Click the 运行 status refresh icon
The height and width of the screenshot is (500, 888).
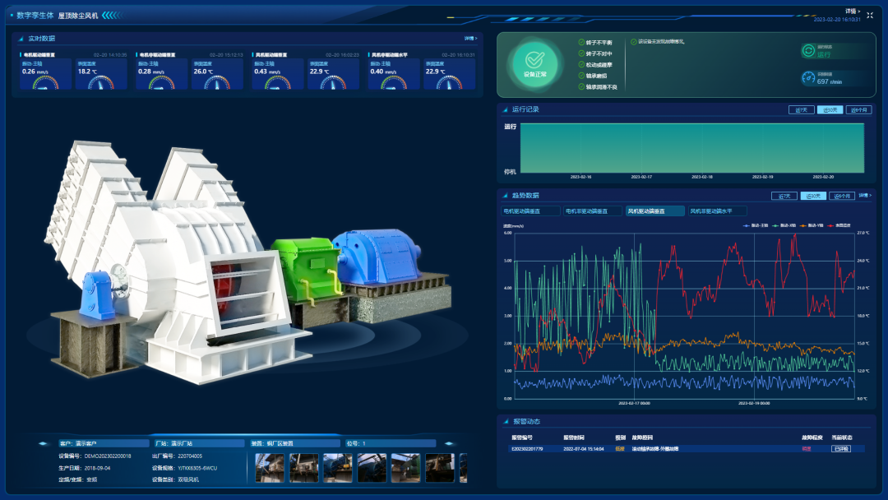point(808,51)
